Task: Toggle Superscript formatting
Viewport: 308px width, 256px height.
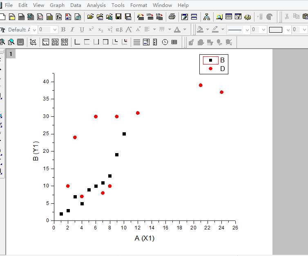Action: 92,29
